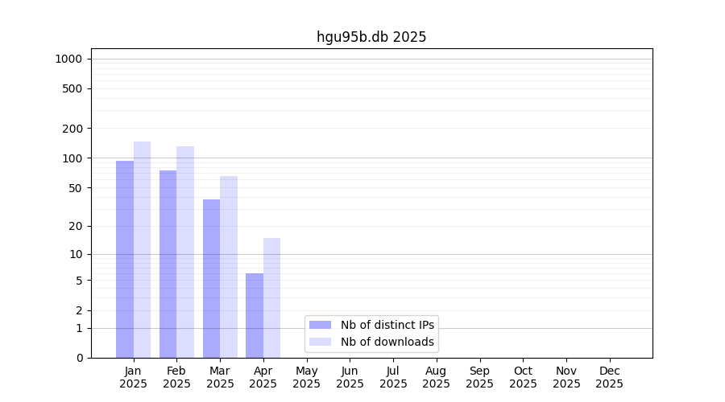Click the light blue downloads legend swatch
This screenshot has height=402, width=725.
[320, 342]
